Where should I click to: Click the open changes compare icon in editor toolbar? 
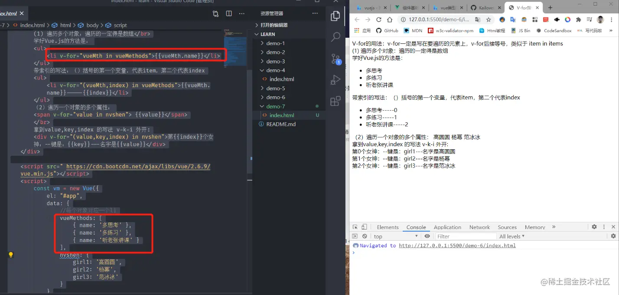(215, 14)
